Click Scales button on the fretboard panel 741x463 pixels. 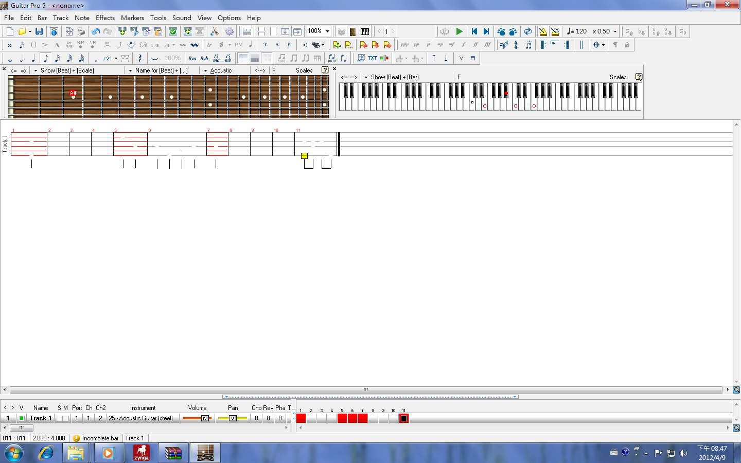(x=304, y=70)
